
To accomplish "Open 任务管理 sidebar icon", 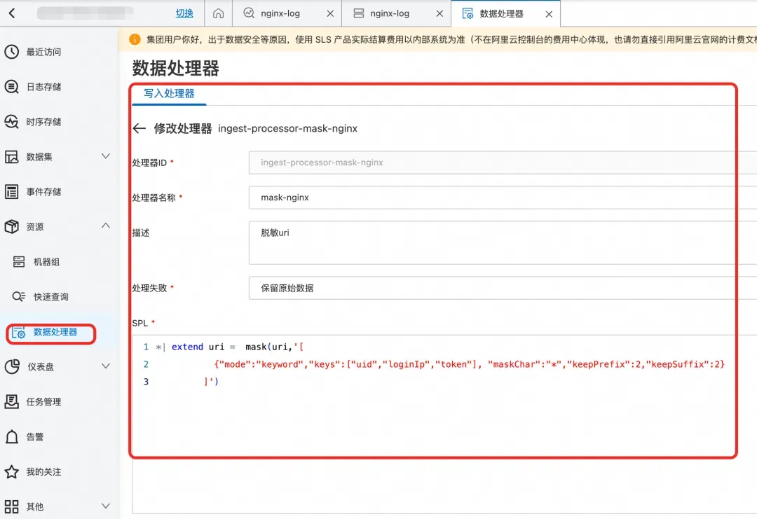I will coord(12,401).
